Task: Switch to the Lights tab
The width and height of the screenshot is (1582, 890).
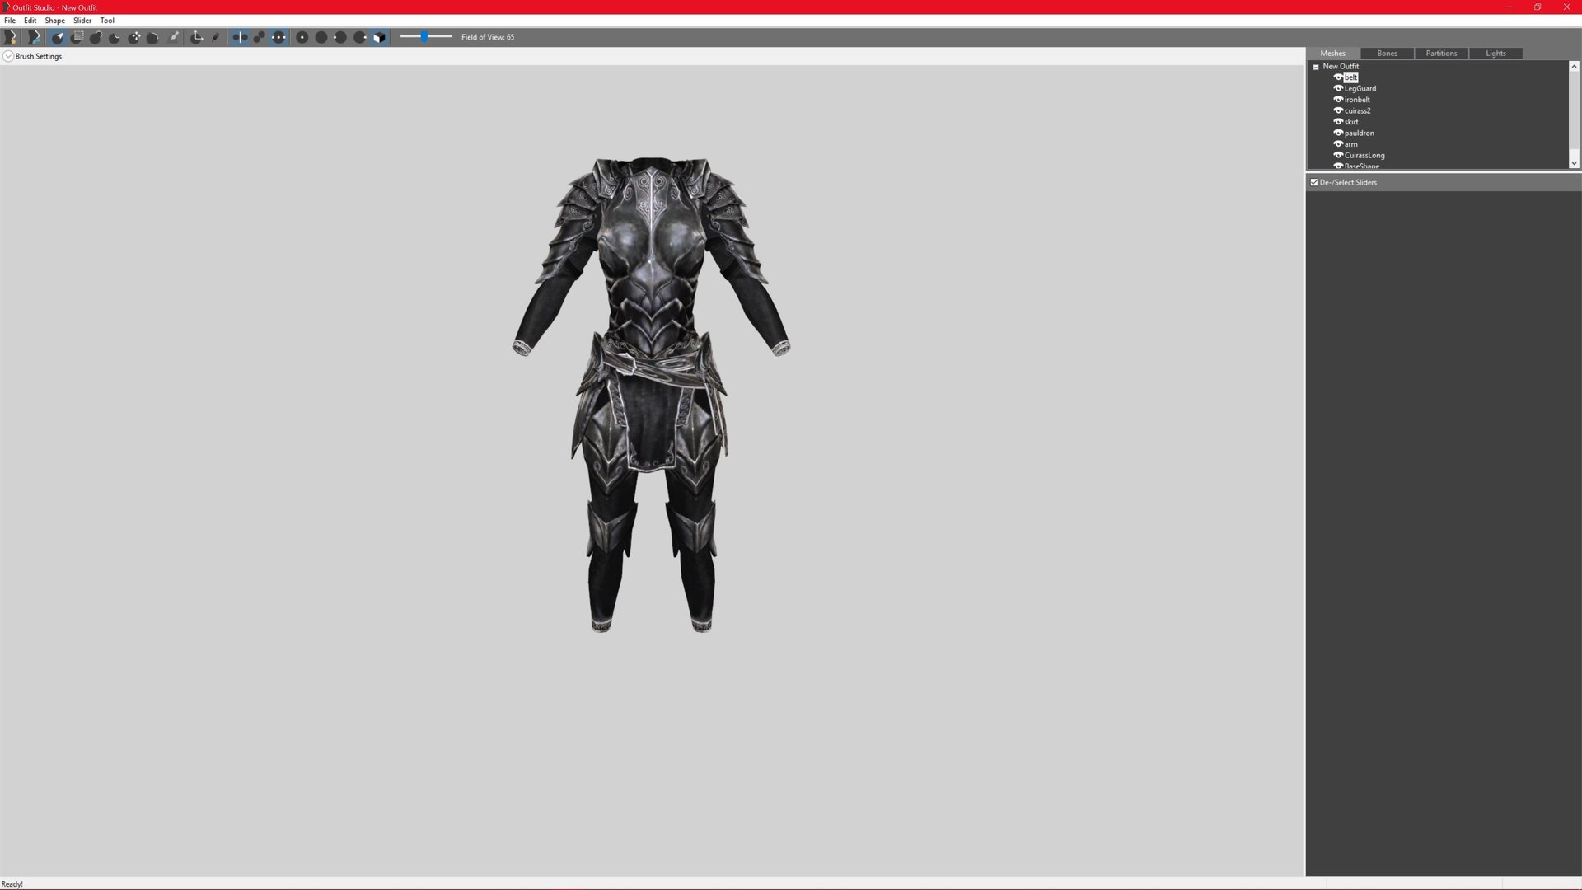Action: coord(1495,54)
